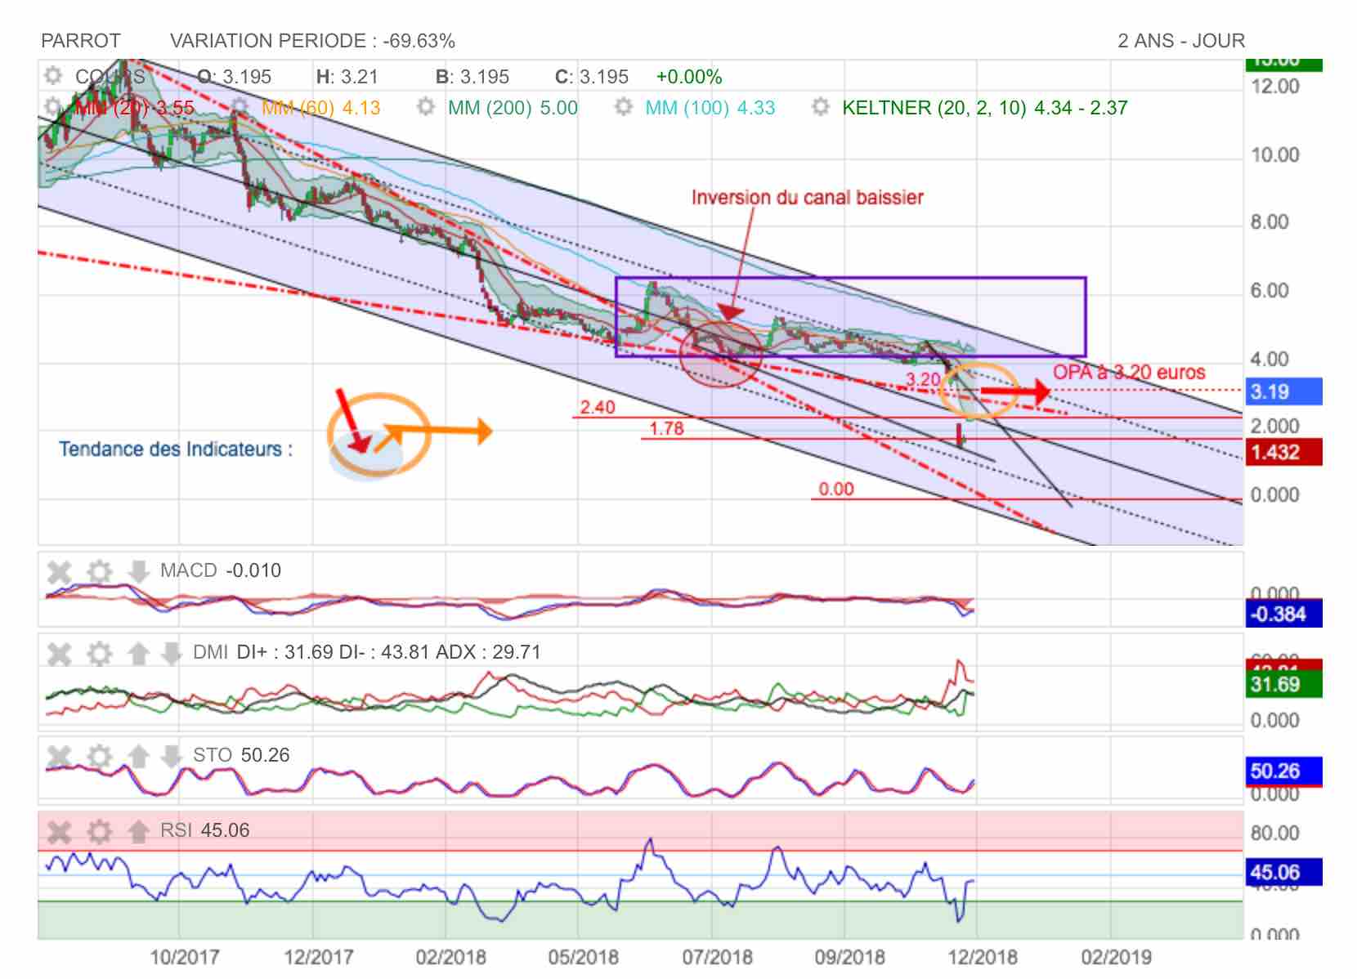Viewport: 1357px width, 979px height.
Task: Remove the RSI indicator panel
Action: pos(60,832)
